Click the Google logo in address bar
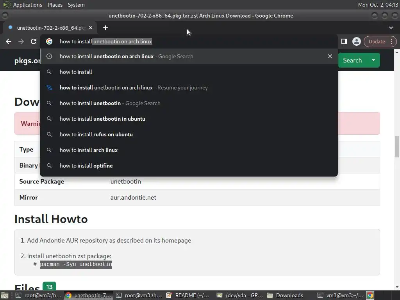This screenshot has height=300, width=400. click(x=49, y=41)
